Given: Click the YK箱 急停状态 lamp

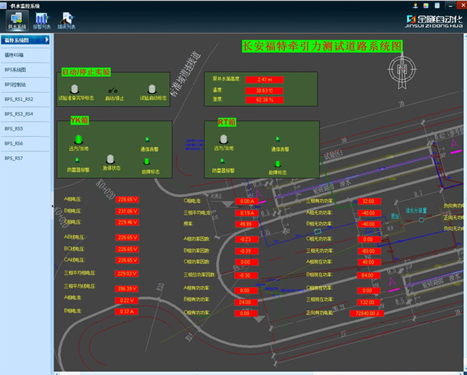Looking at the screenshot, I should click(x=110, y=159).
